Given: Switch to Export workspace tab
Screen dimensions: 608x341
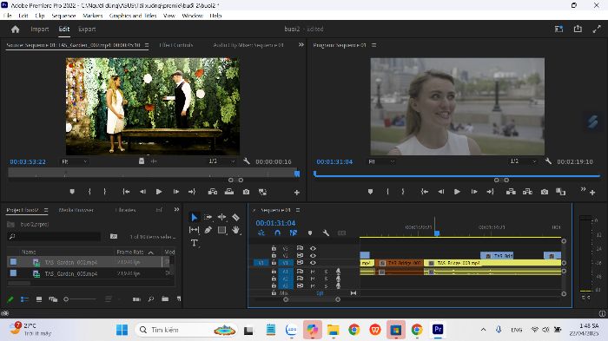Looking at the screenshot, I should [87, 29].
